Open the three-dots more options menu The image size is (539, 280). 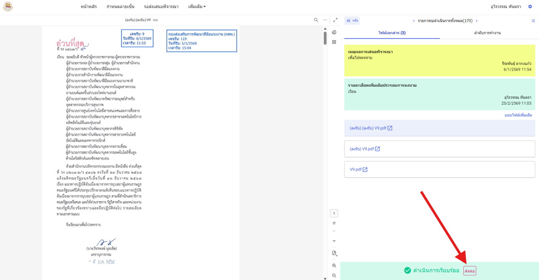coord(325,20)
